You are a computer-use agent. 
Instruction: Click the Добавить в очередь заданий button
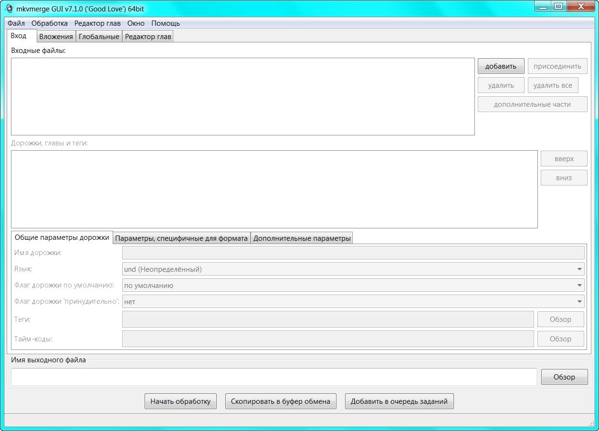399,401
